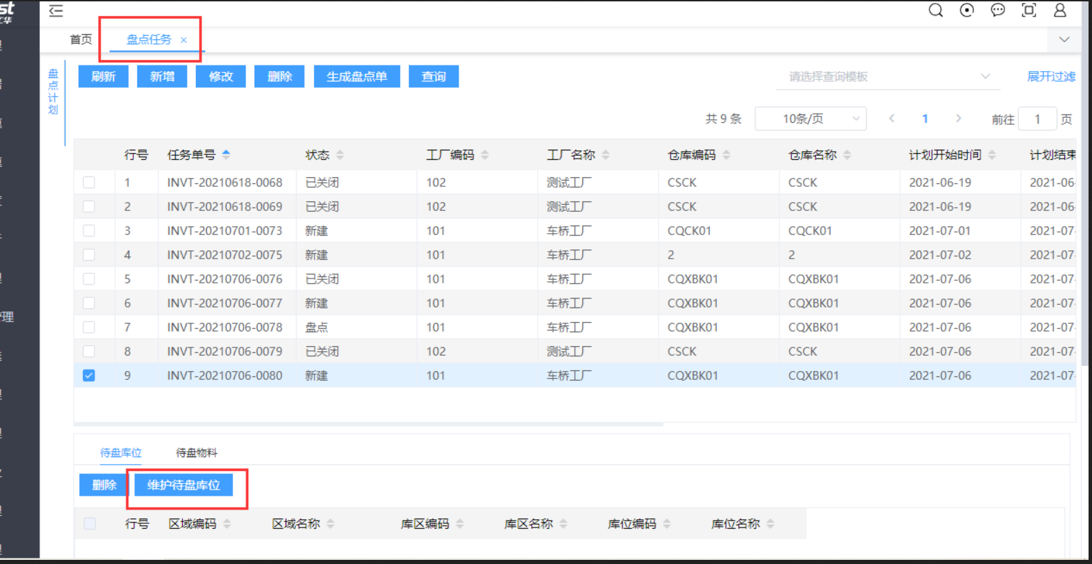The image size is (1092, 564).
Task: Tick checkbox for INVT-20210702-0075
Action: 89,255
